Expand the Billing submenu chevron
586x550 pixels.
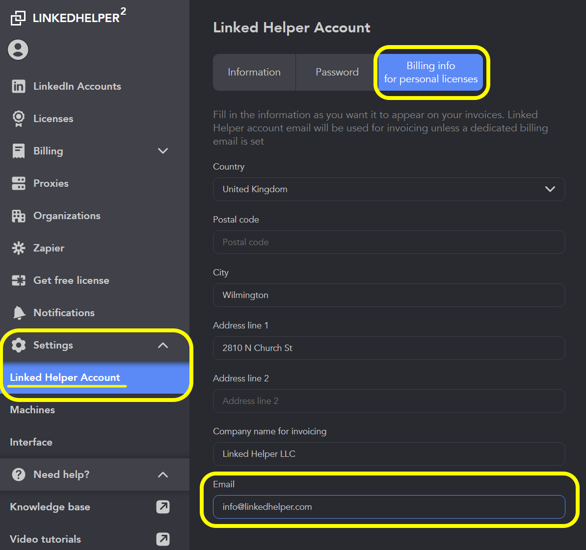163,151
